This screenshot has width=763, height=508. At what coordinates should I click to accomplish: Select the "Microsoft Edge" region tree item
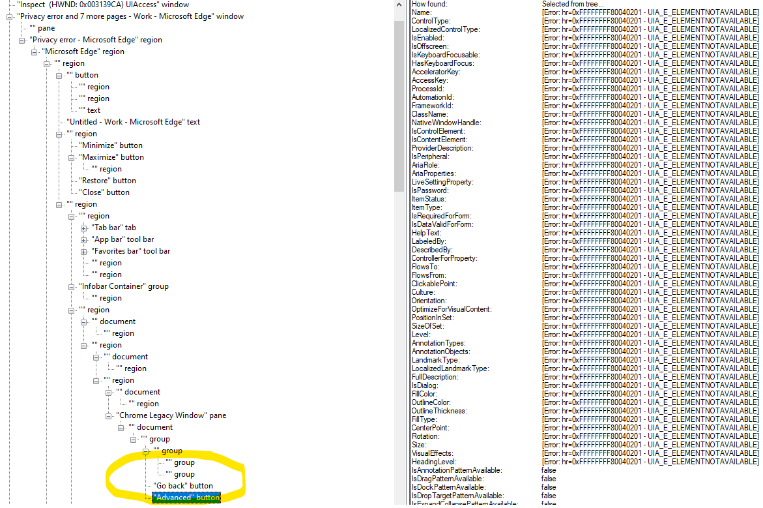pos(83,52)
